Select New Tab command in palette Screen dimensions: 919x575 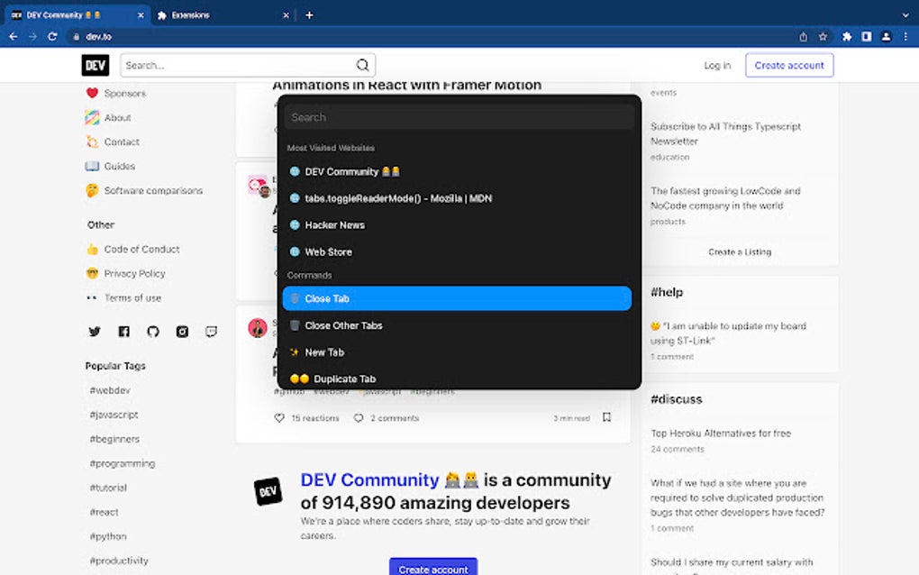tap(457, 352)
